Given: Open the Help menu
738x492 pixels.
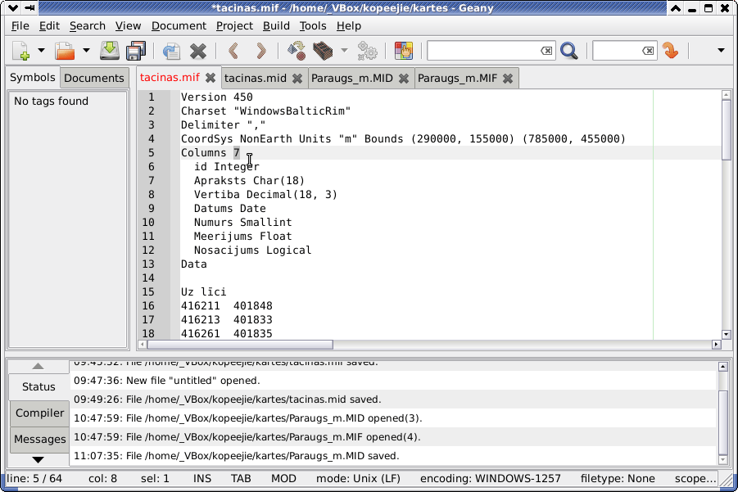Looking at the screenshot, I should coord(349,26).
